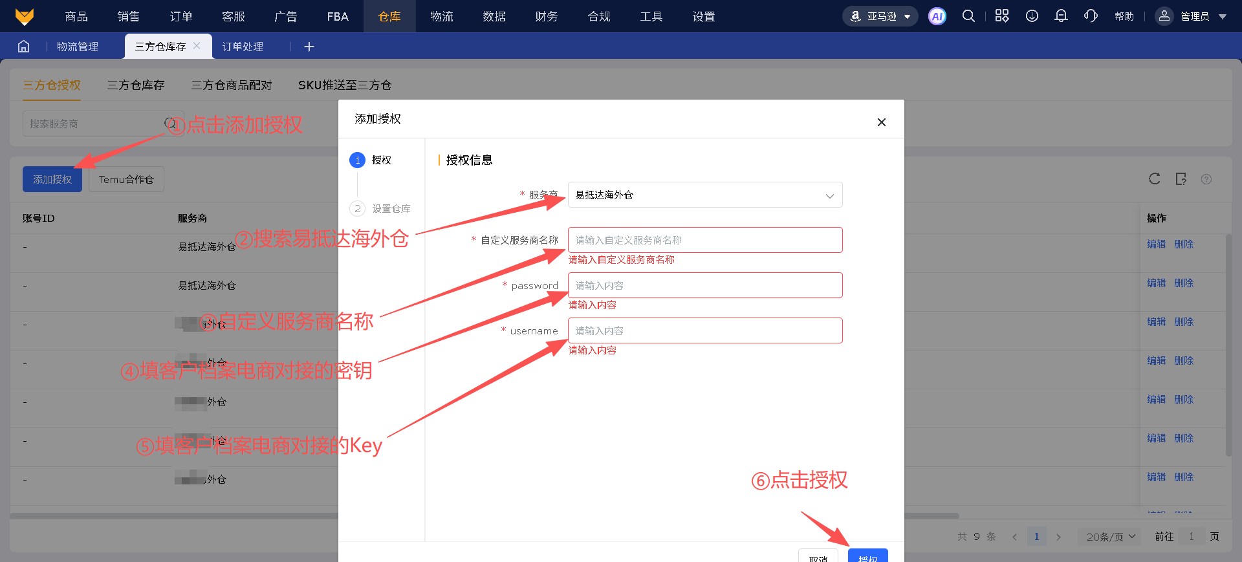
Task: Click the search icon in 搜索服务商 field
Action: coord(169,123)
